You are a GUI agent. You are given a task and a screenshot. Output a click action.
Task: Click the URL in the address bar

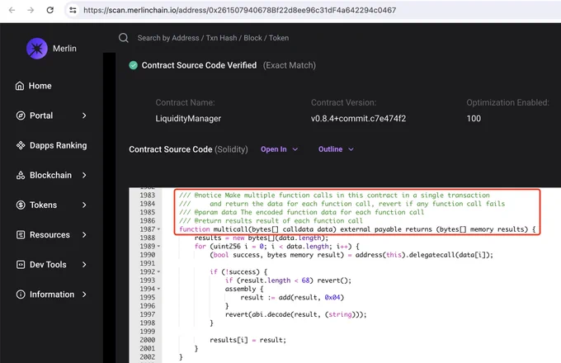tap(240, 10)
